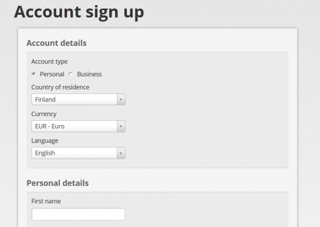The image size is (320, 227).
Task: Select the Business account type radio button
Action: [70, 74]
